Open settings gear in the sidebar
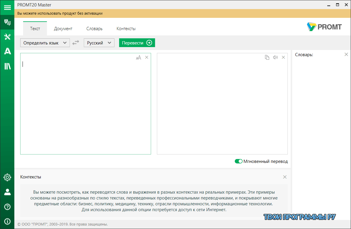 (7, 177)
